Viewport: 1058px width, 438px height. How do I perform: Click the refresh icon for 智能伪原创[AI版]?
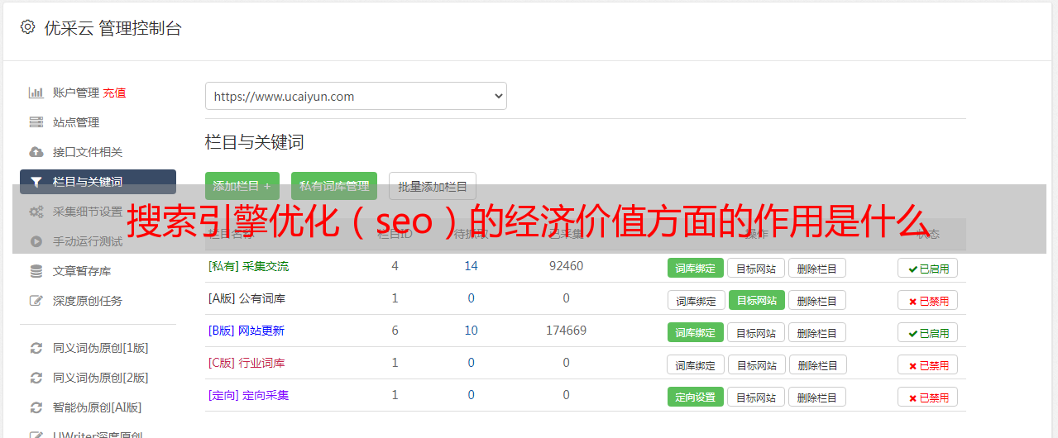[x=36, y=407]
